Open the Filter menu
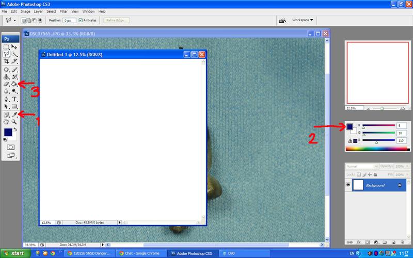The width and height of the screenshot is (413, 258). (x=63, y=11)
